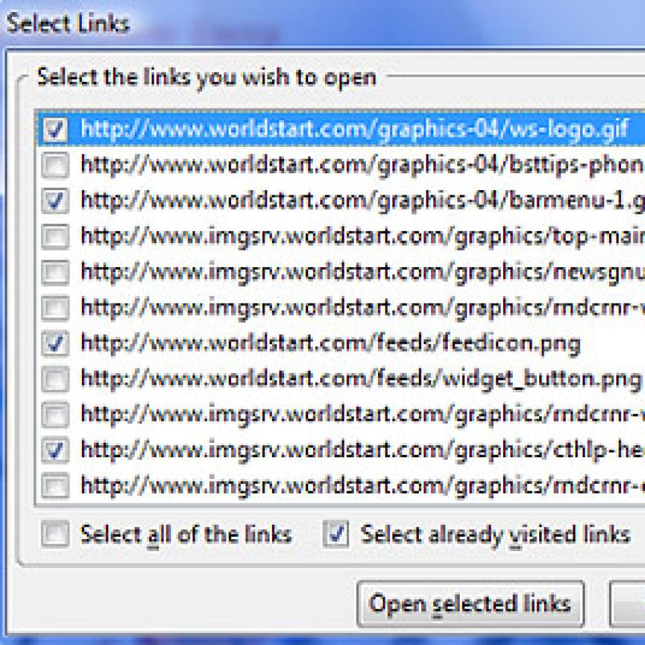Check the newsgnu link checkbox
Image resolution: width=645 pixels, height=645 pixels.
(x=55, y=272)
